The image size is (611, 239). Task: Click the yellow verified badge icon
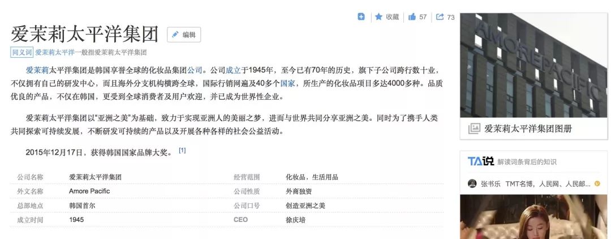click(597, 183)
